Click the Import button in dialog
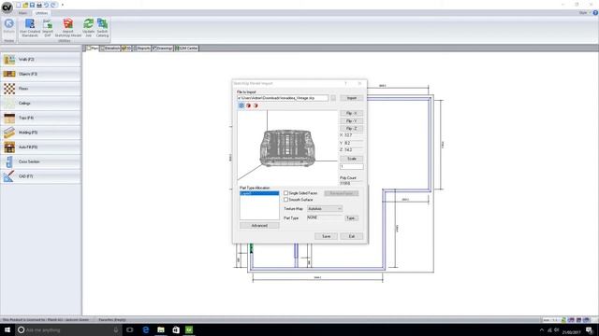 pyautogui.click(x=352, y=98)
